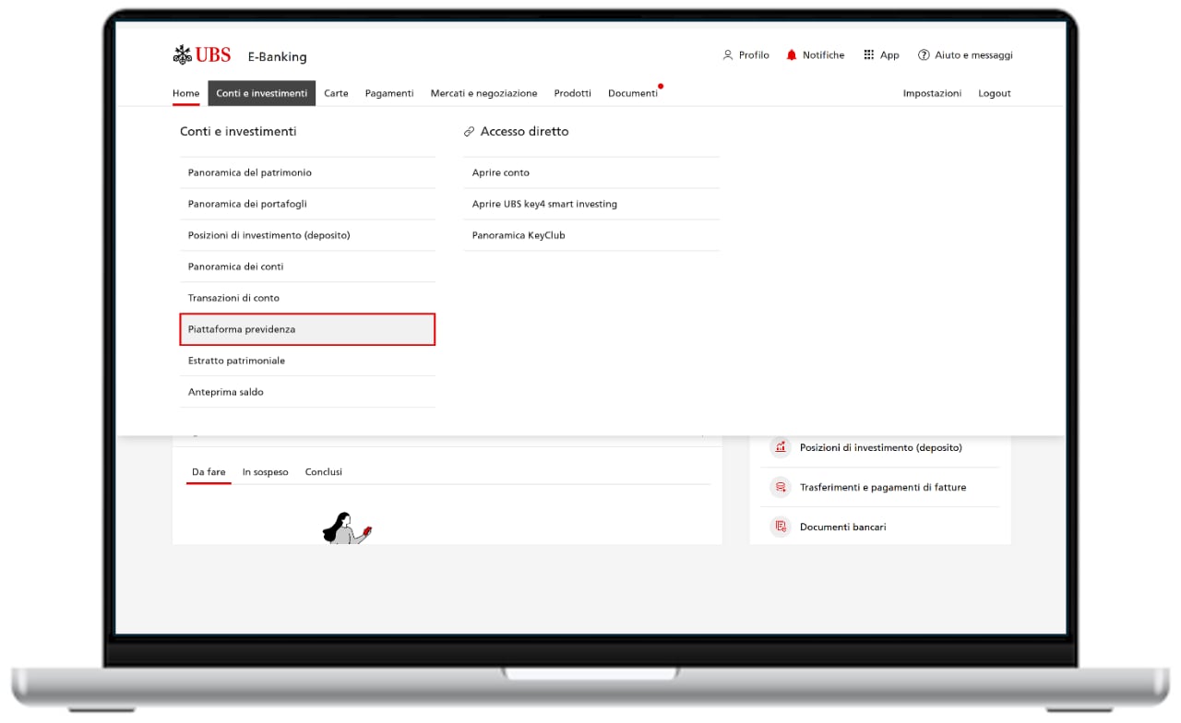Click Aprire conto direct access link

click(x=501, y=172)
